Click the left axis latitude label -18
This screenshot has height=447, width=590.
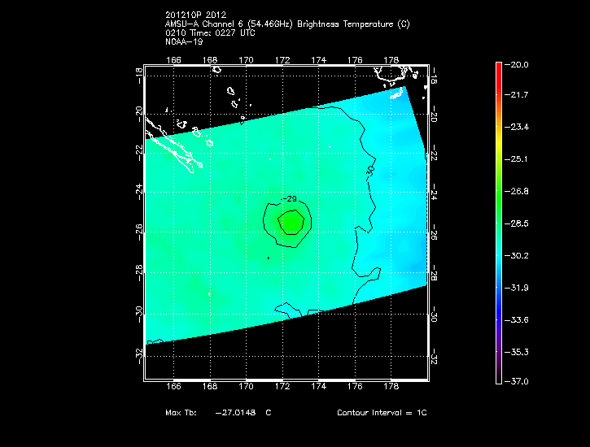(x=139, y=75)
